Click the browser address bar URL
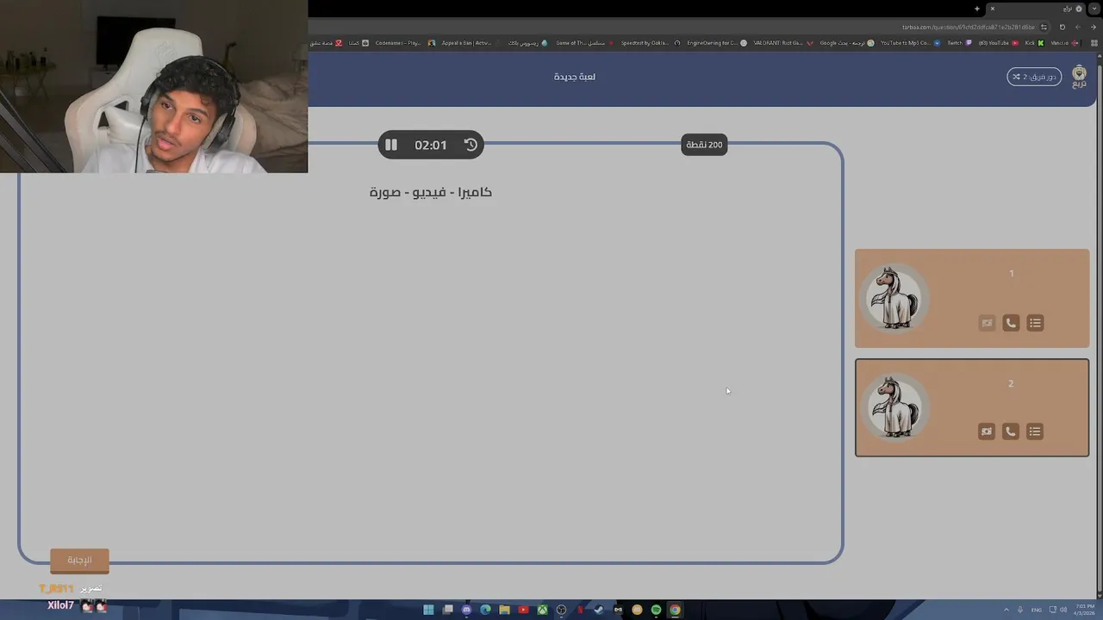This screenshot has width=1103, height=620. (x=969, y=28)
